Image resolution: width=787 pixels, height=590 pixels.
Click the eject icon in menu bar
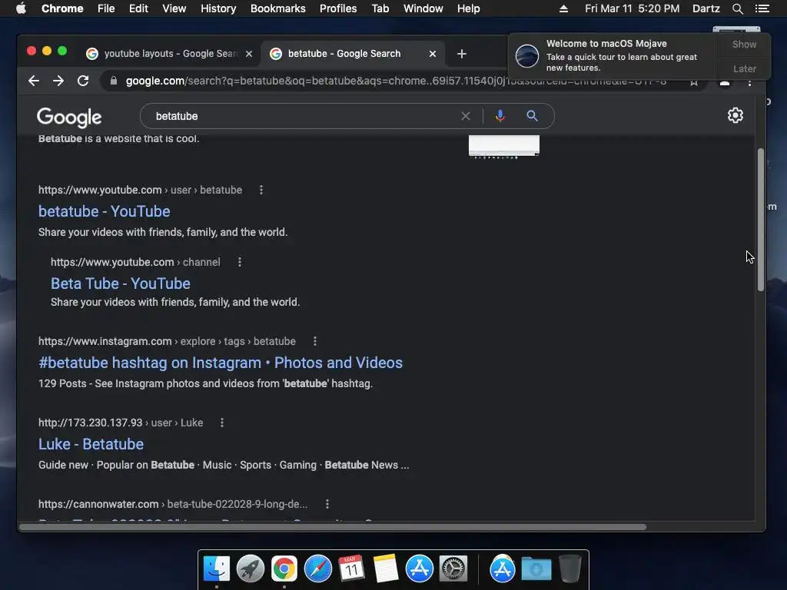point(563,8)
